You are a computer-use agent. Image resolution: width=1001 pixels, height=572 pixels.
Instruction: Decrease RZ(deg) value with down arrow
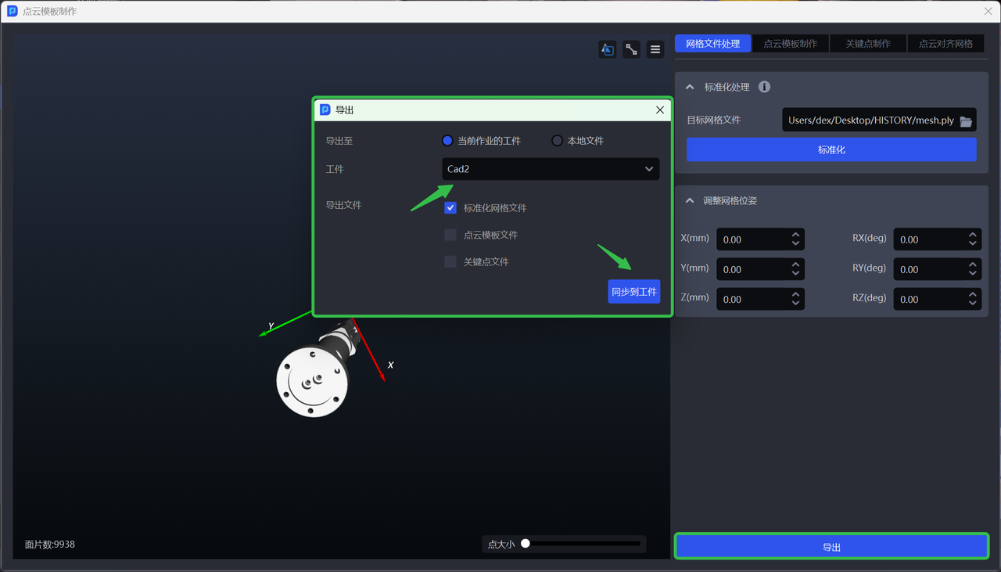[x=972, y=304]
